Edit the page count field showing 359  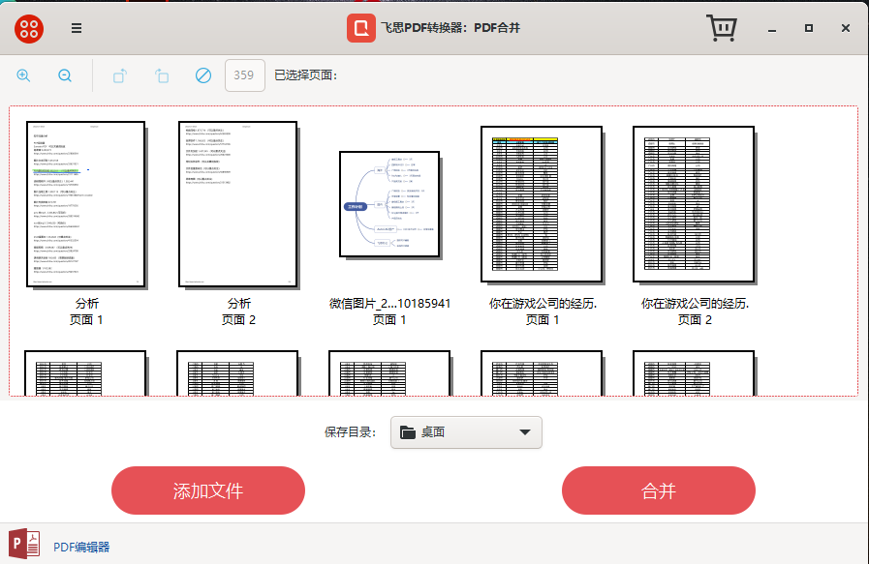[x=244, y=74]
